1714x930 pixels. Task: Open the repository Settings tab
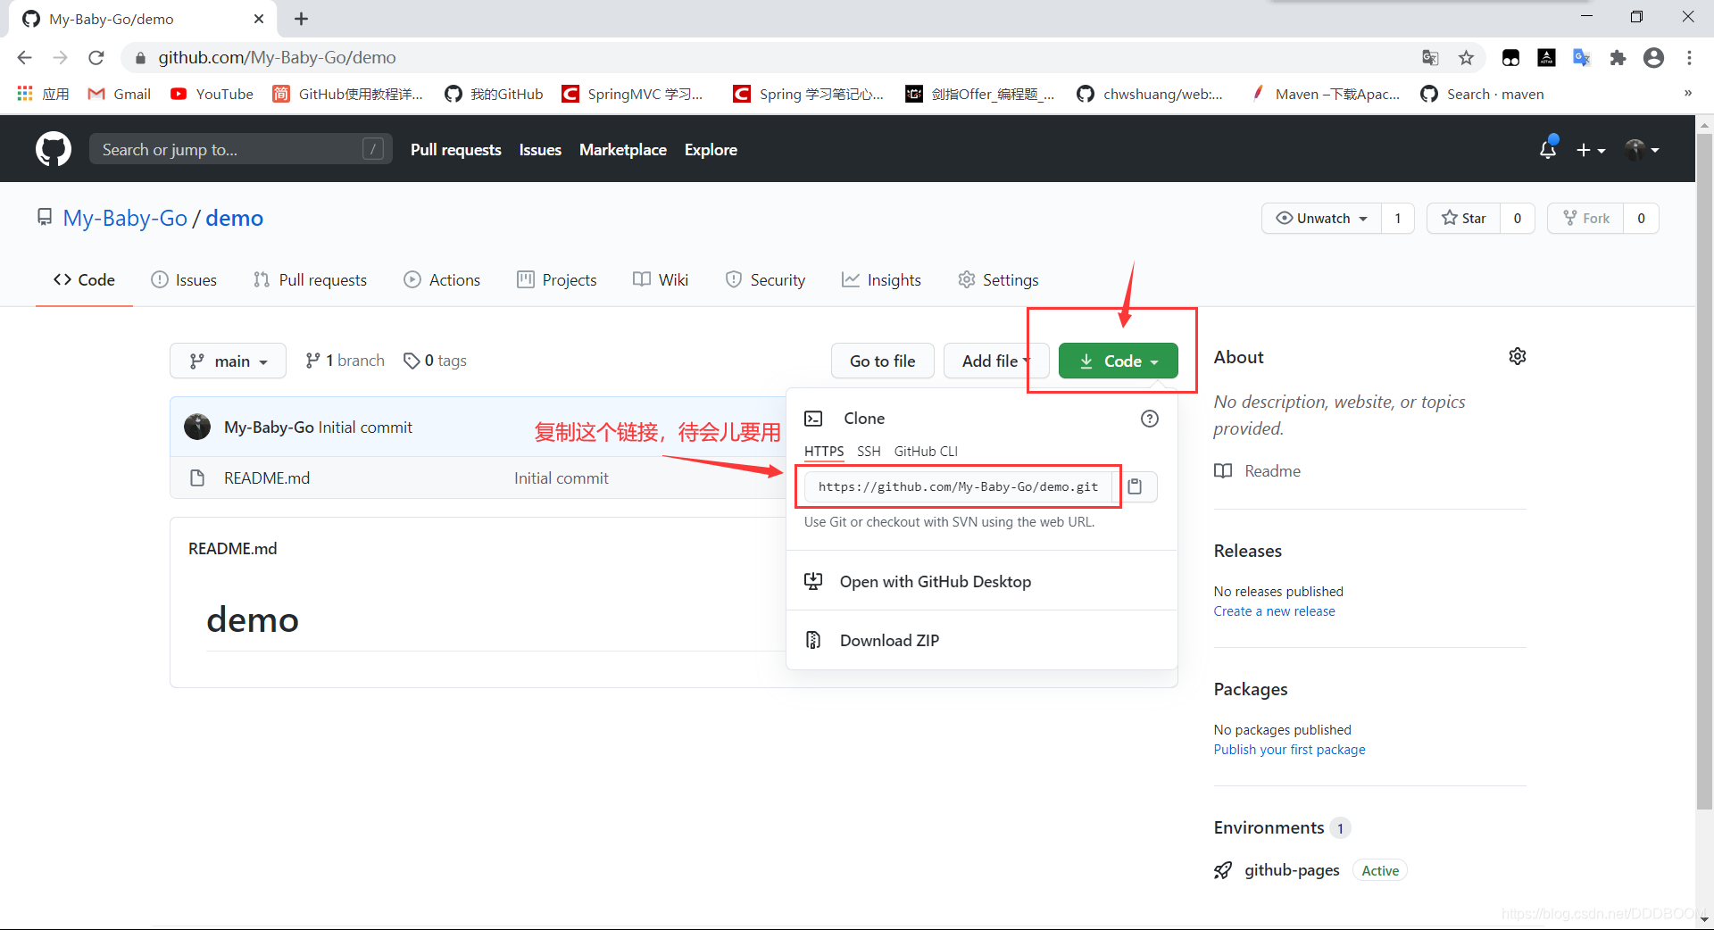pyautogui.click(x=998, y=280)
